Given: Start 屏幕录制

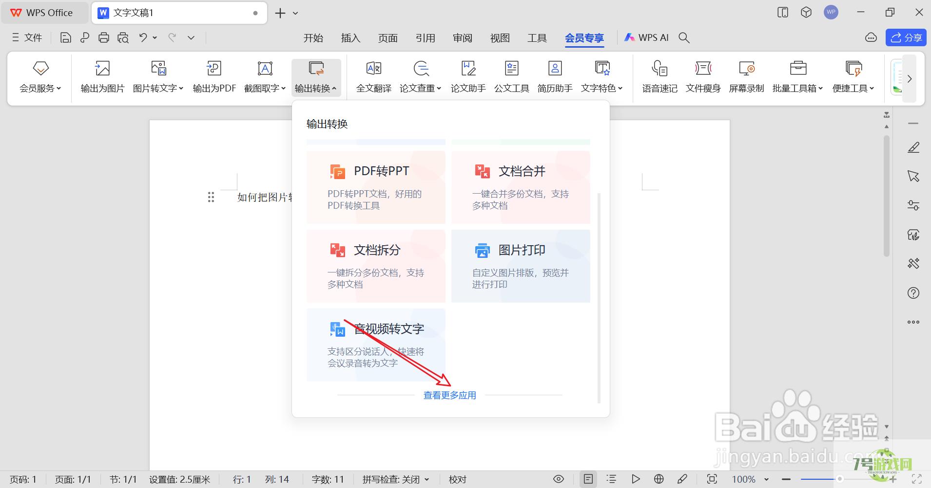Looking at the screenshot, I should [x=746, y=77].
